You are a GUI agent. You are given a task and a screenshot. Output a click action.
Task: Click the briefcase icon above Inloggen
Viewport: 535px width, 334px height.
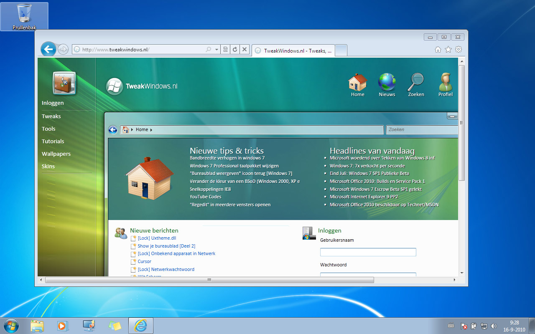tap(64, 83)
